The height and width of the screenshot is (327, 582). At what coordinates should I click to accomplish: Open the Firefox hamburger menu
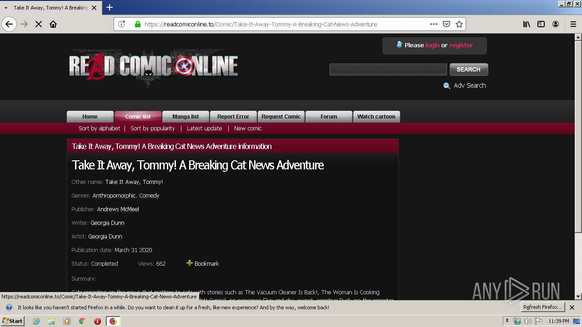click(573, 24)
